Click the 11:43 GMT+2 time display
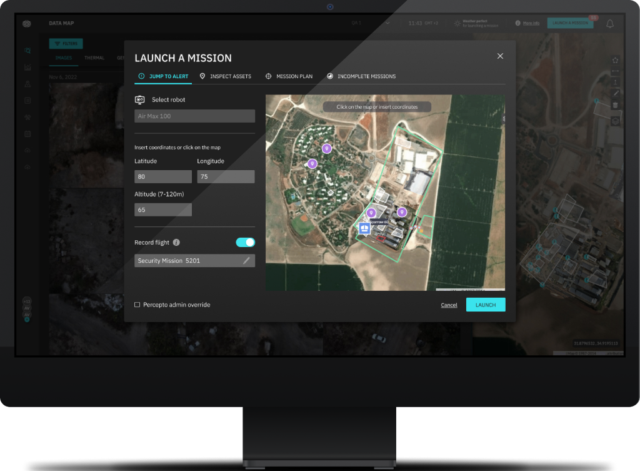 coord(423,23)
